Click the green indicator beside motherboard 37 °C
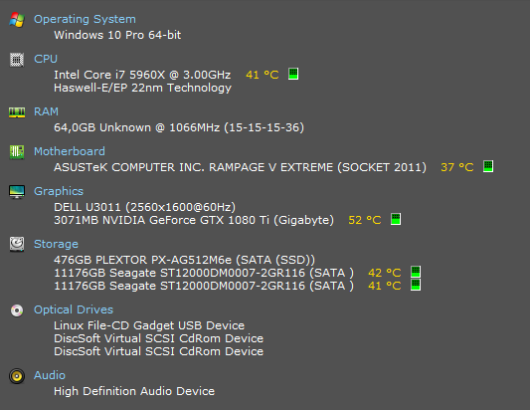 488,166
